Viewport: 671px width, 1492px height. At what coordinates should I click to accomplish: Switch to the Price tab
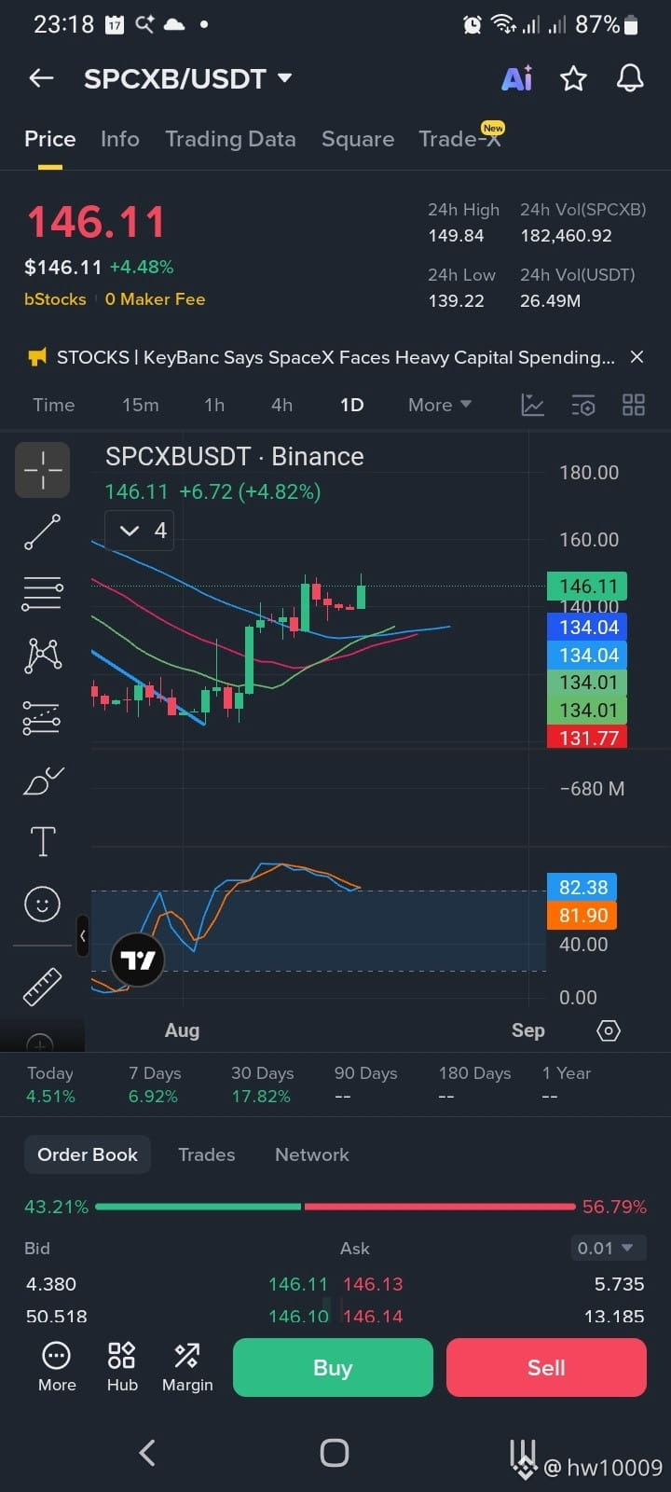[50, 139]
